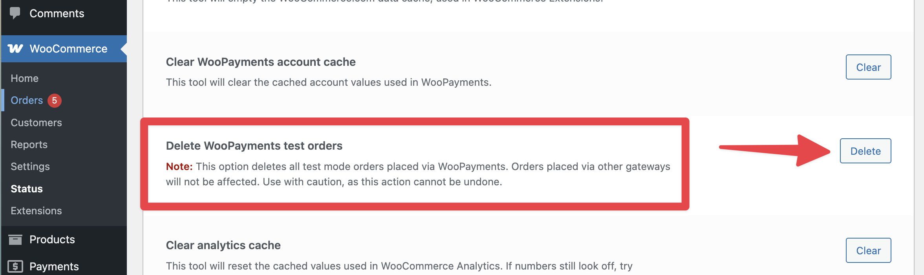Viewport: 924px width, 275px height.
Task: Open WooCommerce Reports
Action: [x=29, y=145]
